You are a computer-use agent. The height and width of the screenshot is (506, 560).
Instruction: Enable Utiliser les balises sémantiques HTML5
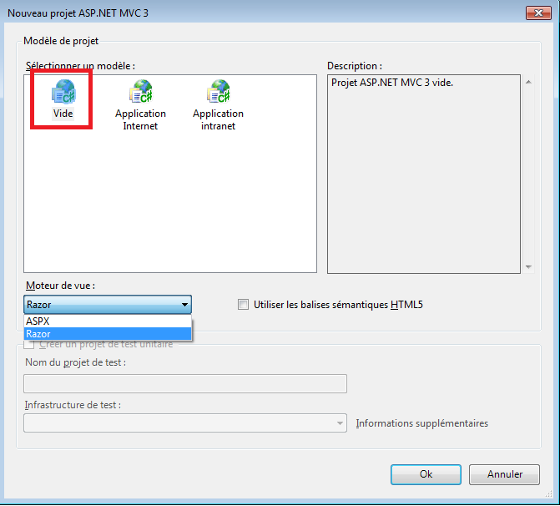pyautogui.click(x=243, y=305)
